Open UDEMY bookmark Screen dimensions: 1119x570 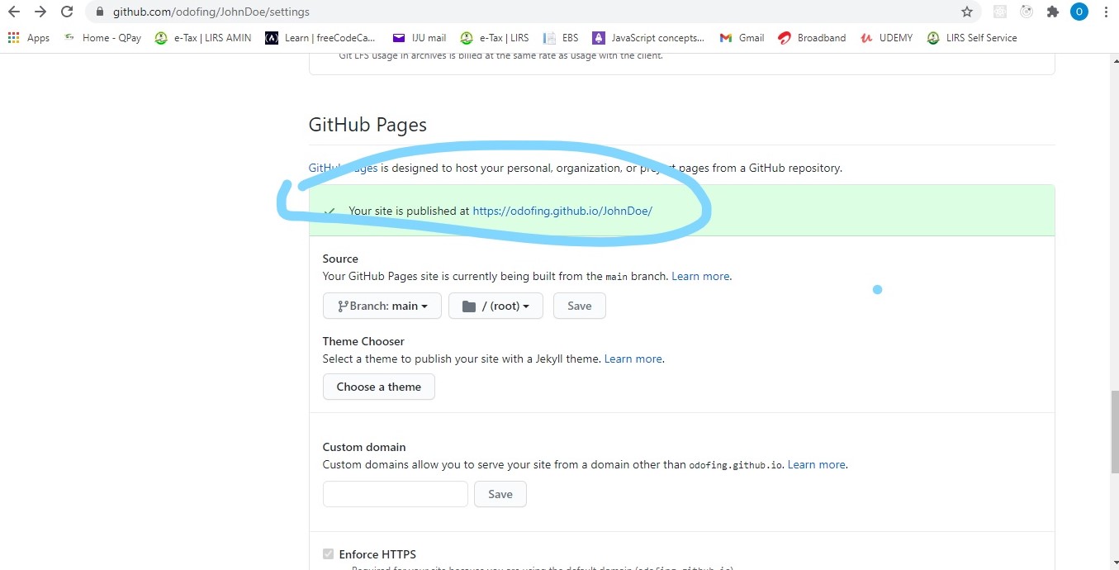pyautogui.click(x=886, y=38)
